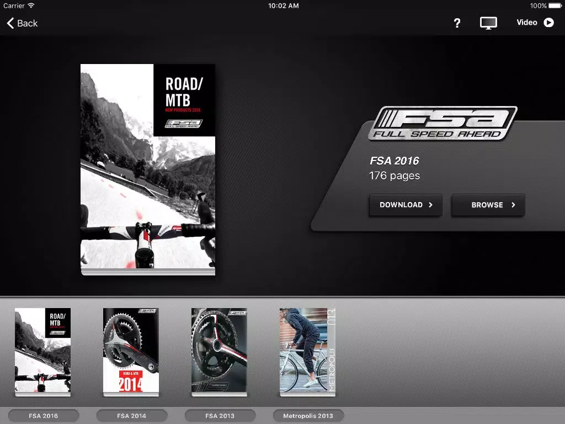Image resolution: width=565 pixels, height=424 pixels.
Task: Select the FSA 2013 catalog thumbnail
Action: coord(219,352)
